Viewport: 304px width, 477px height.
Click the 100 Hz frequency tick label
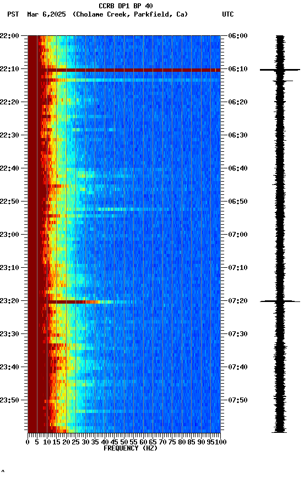pyautogui.click(x=221, y=442)
